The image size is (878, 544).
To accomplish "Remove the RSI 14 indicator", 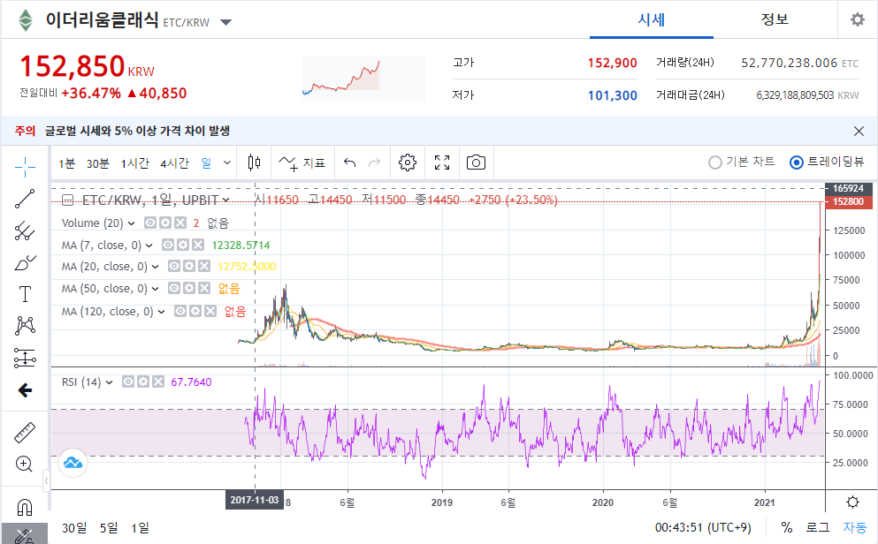I will pos(158,382).
